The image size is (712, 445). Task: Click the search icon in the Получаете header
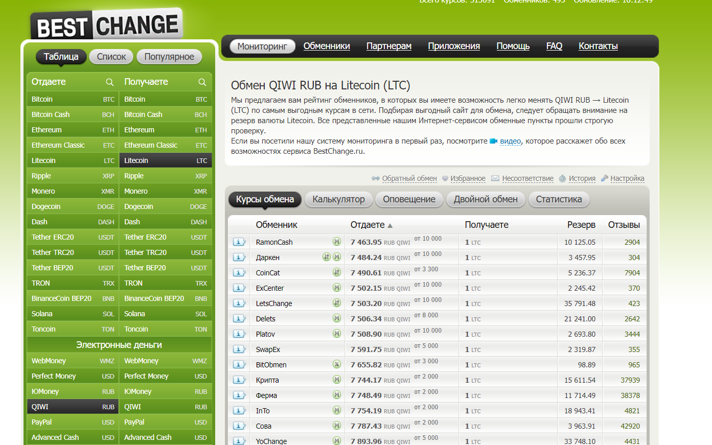(x=202, y=82)
